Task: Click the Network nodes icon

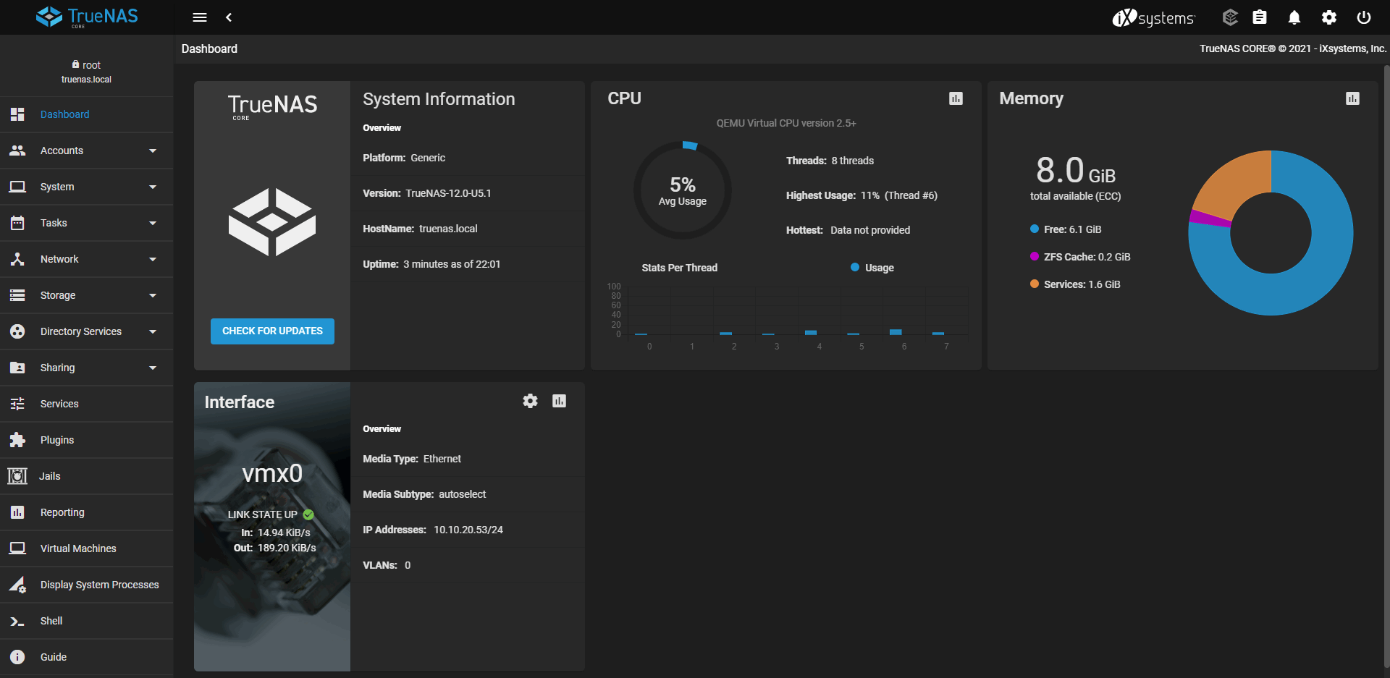Action: point(17,259)
